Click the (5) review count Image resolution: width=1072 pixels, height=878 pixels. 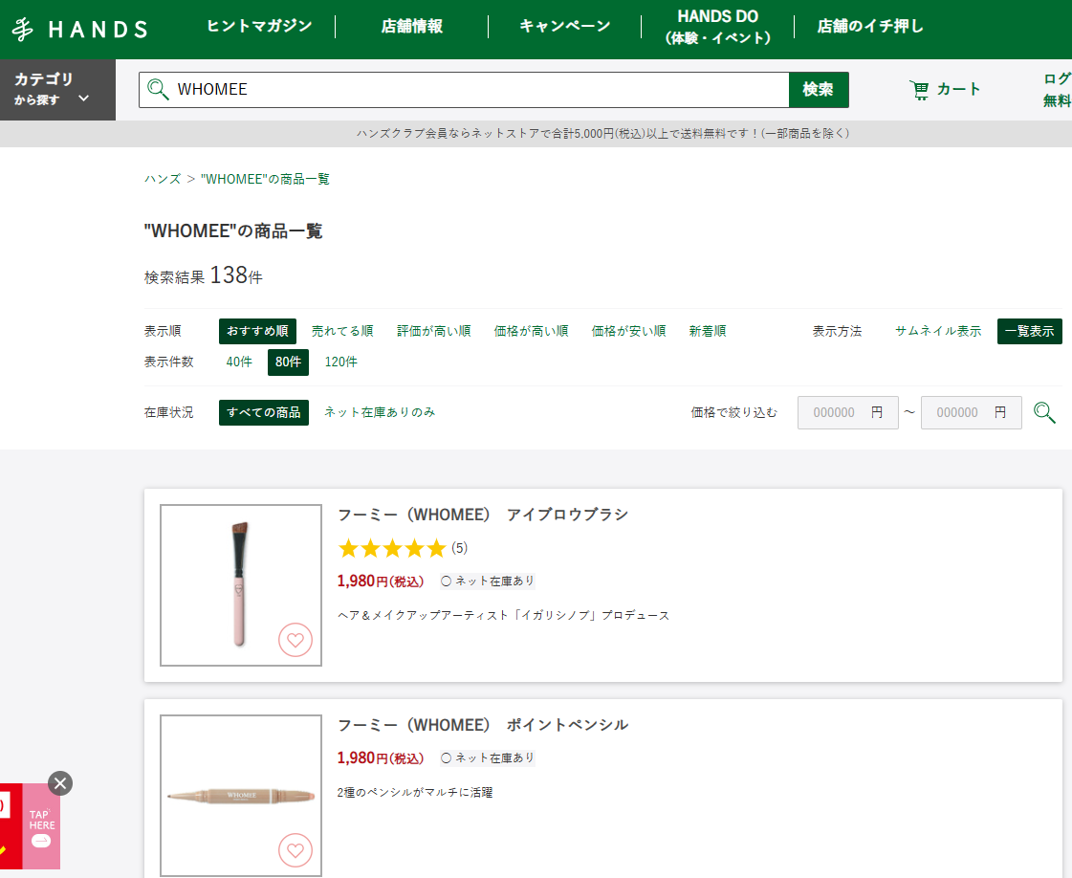coord(459,548)
